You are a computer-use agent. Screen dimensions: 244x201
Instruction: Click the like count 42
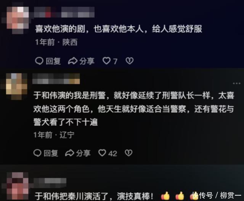click(113, 153)
